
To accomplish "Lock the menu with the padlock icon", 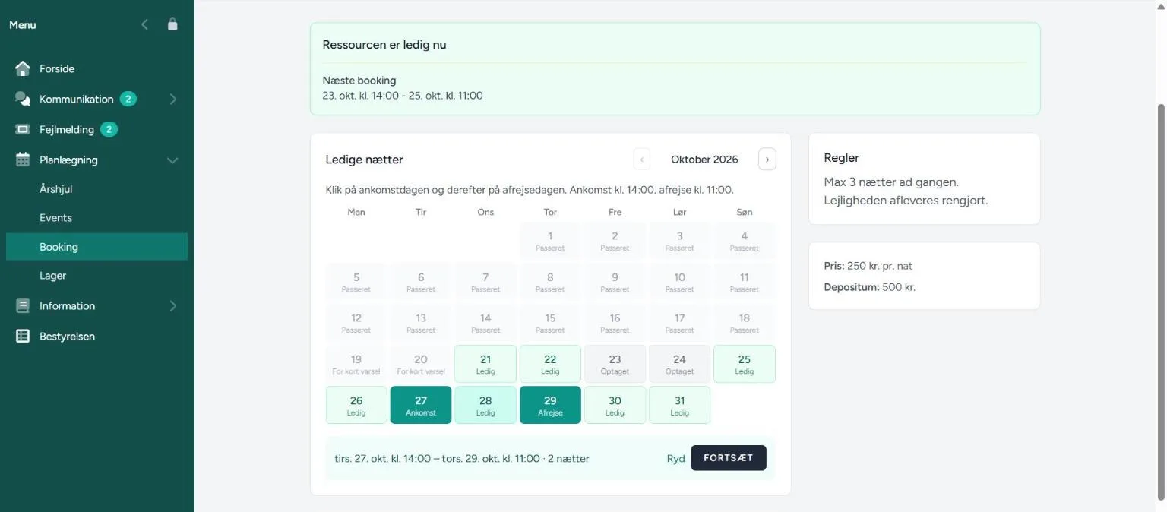I will pos(172,24).
